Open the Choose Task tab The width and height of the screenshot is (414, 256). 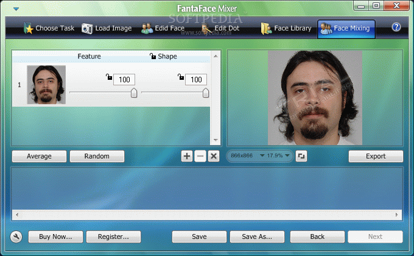click(x=49, y=28)
